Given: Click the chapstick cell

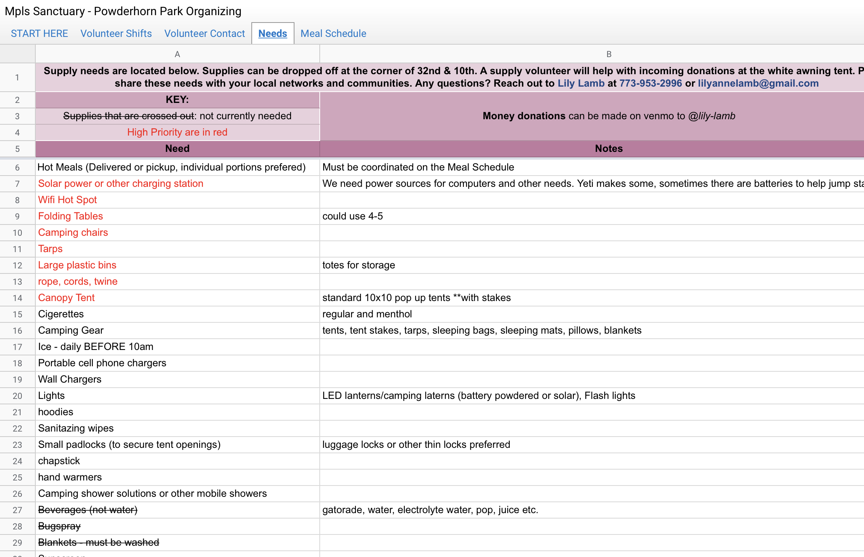Looking at the screenshot, I should point(178,461).
